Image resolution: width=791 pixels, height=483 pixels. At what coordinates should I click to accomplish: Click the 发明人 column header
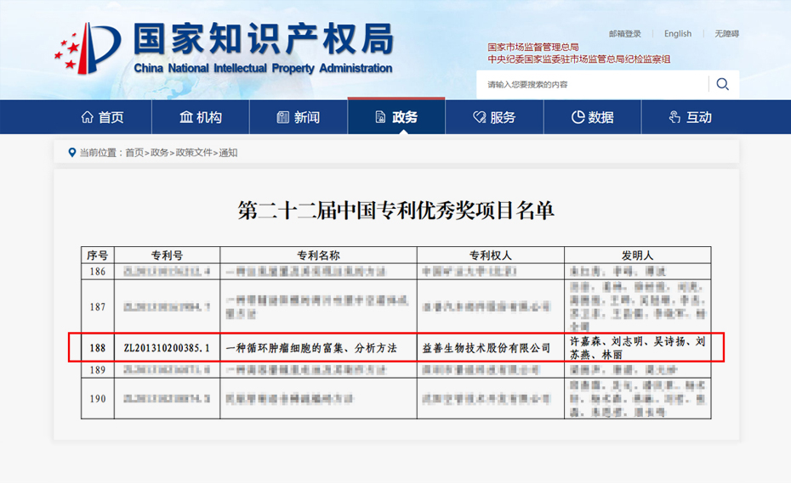click(638, 256)
